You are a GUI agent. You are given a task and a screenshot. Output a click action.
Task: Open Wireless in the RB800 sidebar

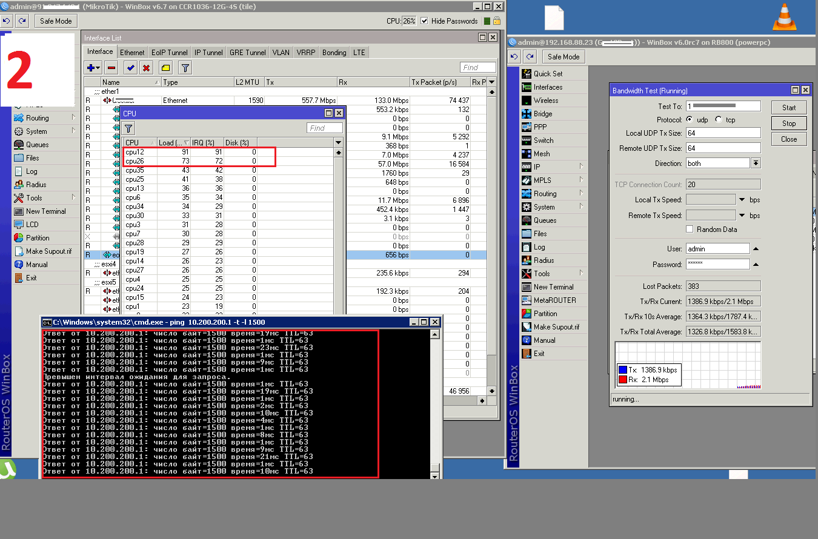[x=545, y=101]
